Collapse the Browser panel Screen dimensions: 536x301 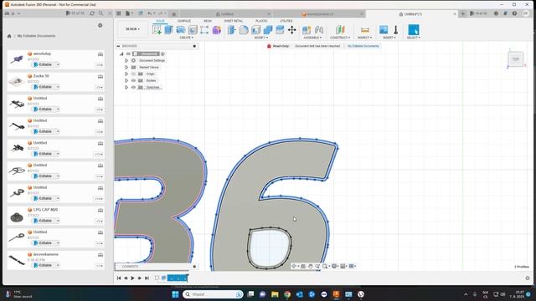click(x=118, y=46)
